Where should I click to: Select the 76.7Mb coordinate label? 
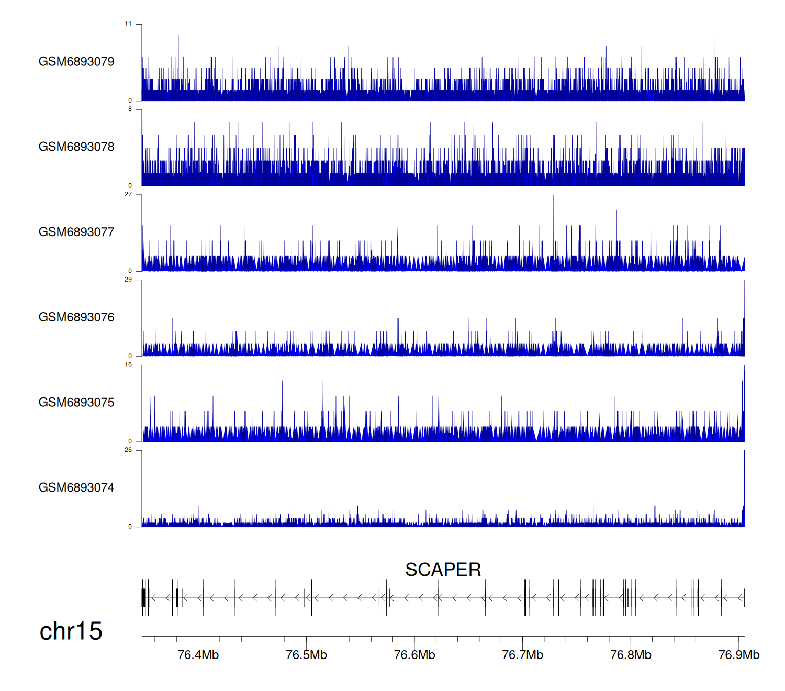[x=522, y=655]
